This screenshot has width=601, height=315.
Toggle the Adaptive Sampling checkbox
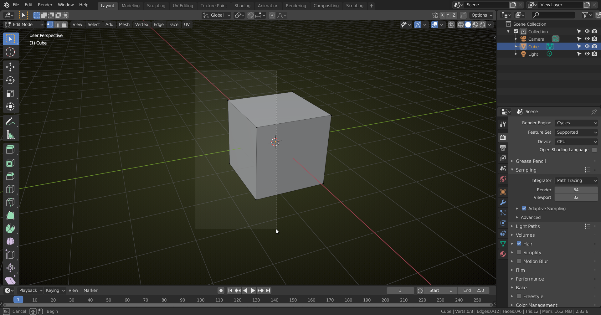524,209
